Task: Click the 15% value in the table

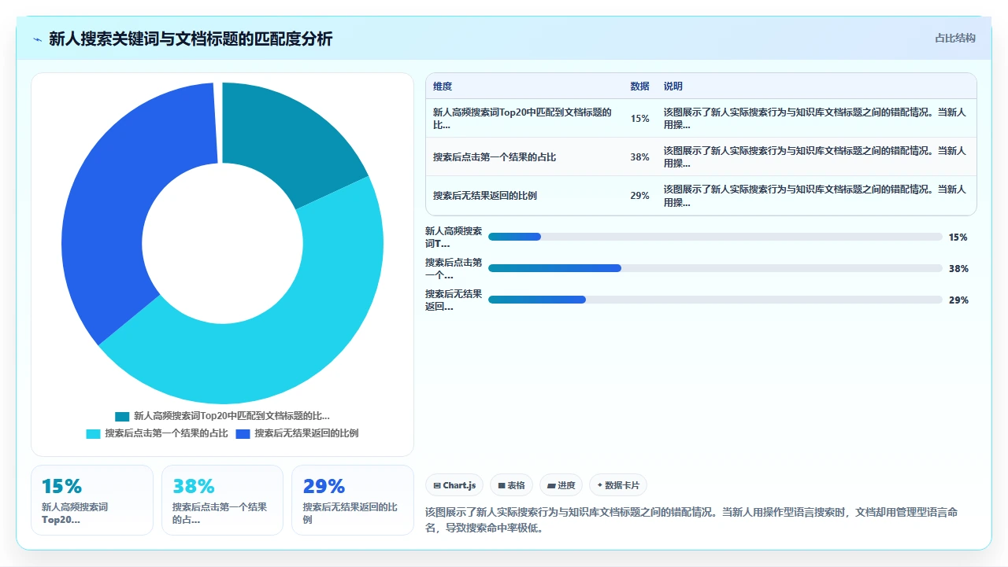Action: click(639, 119)
